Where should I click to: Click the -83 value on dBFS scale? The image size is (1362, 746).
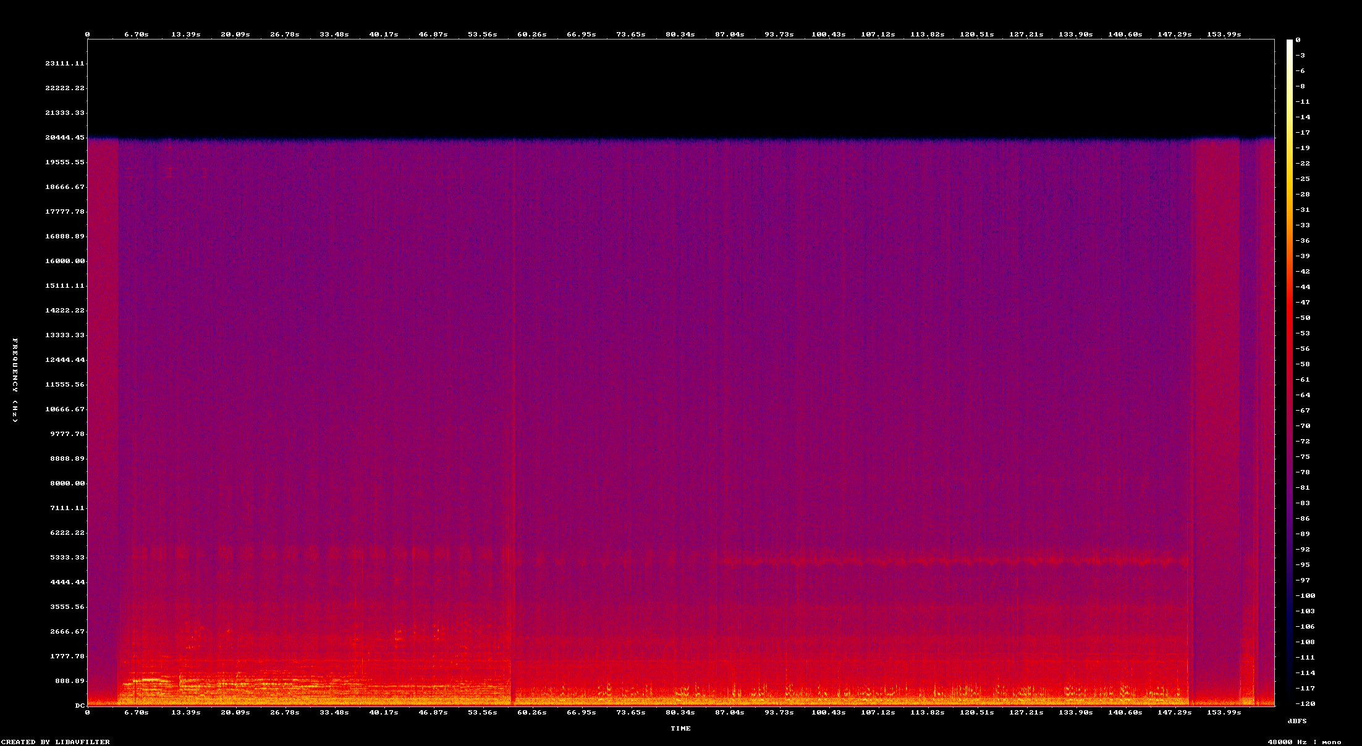click(1303, 503)
